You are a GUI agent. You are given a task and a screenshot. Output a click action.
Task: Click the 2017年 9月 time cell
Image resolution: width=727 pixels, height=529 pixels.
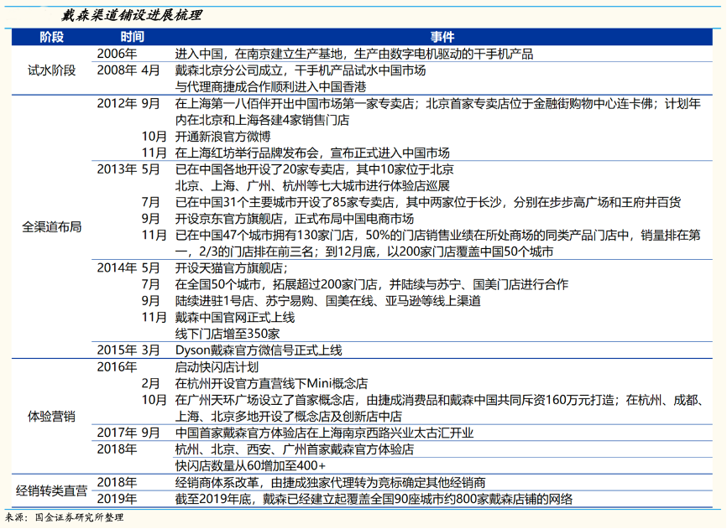[x=128, y=433]
